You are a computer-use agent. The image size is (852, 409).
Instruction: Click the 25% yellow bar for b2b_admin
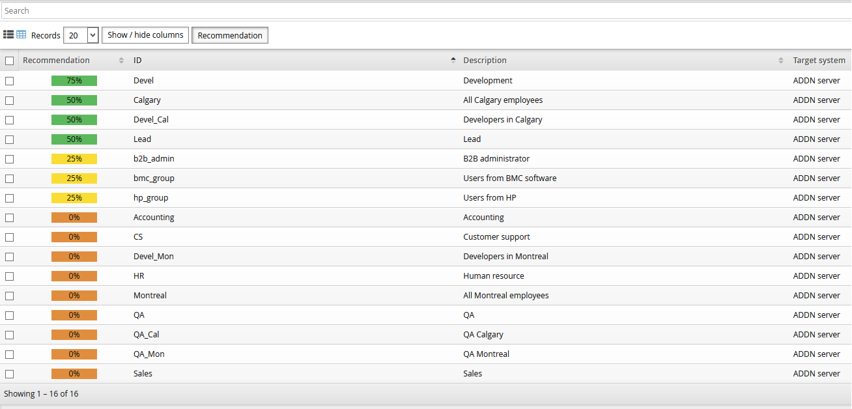pyautogui.click(x=74, y=159)
